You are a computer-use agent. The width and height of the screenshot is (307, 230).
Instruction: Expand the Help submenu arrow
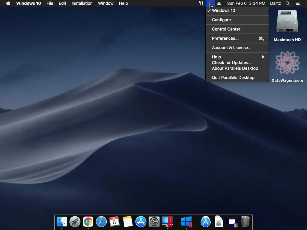coord(263,57)
